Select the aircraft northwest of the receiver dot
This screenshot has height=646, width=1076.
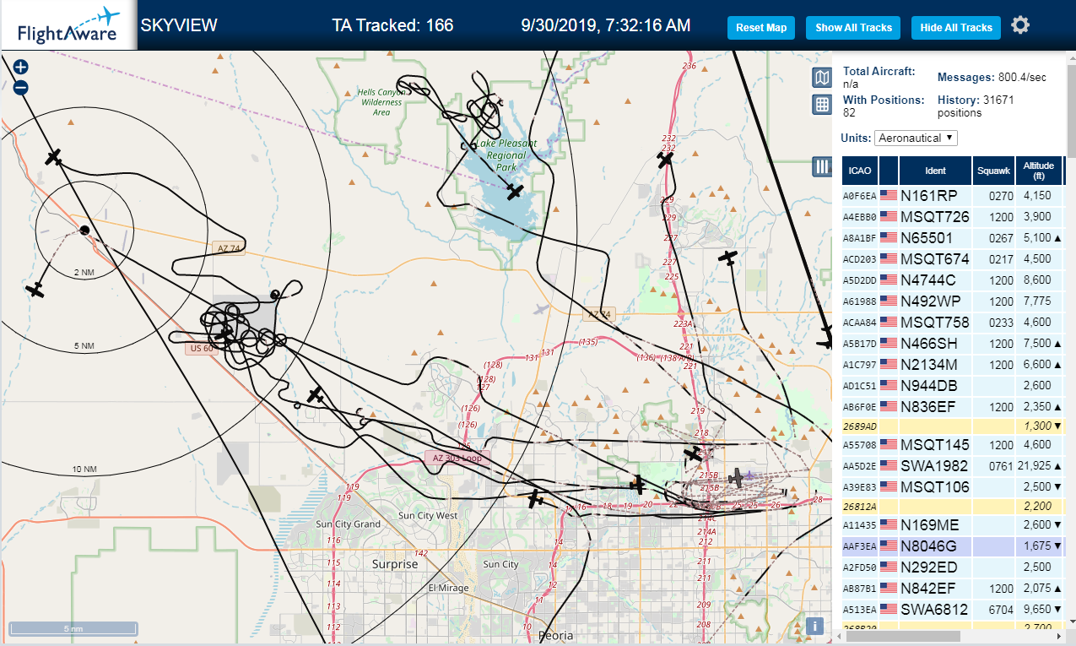click(x=54, y=156)
